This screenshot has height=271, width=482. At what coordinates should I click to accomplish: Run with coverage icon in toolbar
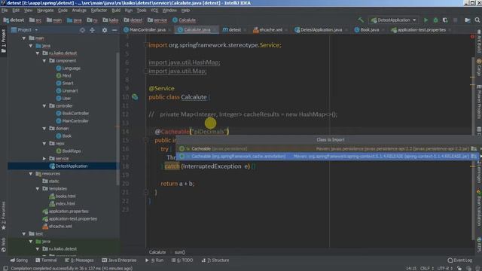point(445,20)
